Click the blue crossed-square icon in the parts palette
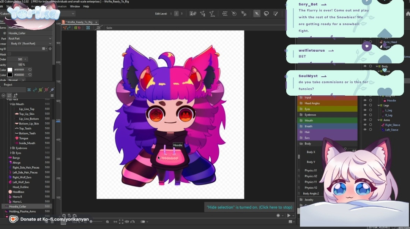Viewport: 410px width, 229px height. tap(29, 90)
